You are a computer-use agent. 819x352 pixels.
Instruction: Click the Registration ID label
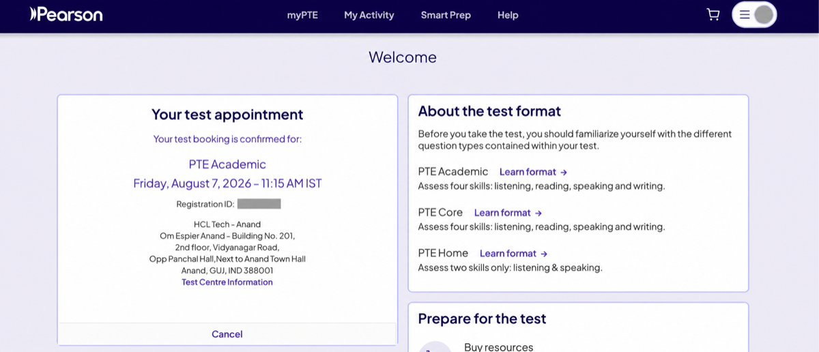205,204
